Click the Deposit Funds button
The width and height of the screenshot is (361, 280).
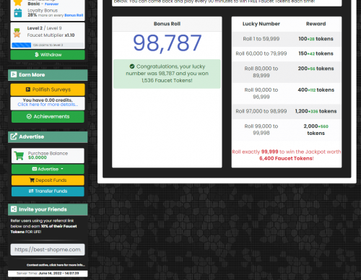point(48,180)
